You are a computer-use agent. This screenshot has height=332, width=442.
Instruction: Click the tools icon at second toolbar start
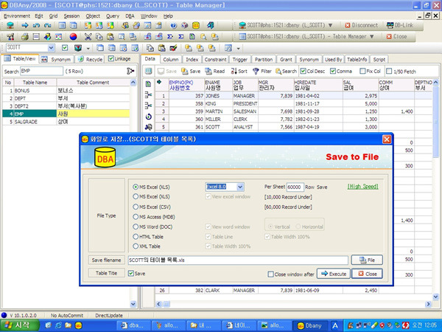10,37
